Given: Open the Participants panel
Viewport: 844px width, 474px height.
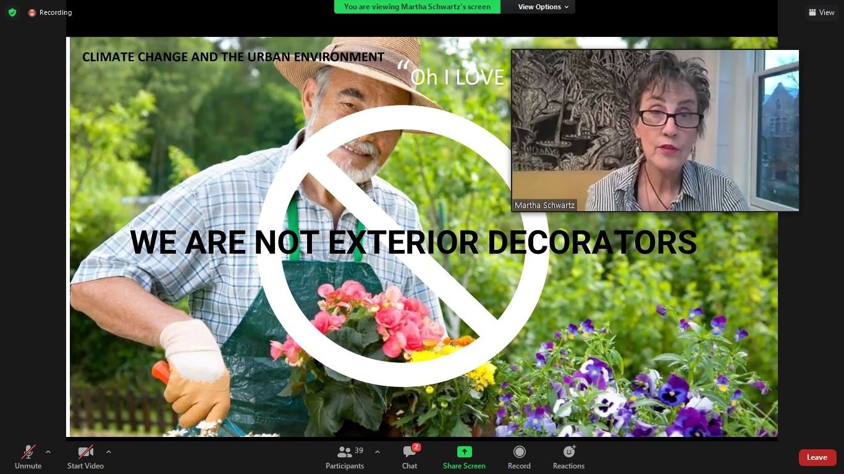Looking at the screenshot, I should click(345, 457).
